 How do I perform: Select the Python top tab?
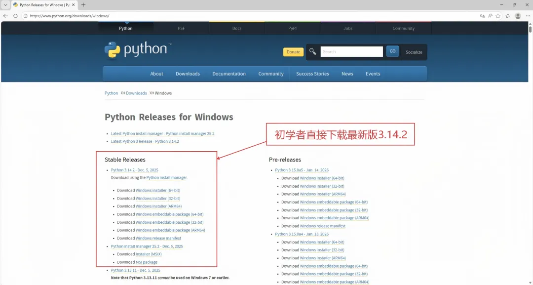(126, 28)
